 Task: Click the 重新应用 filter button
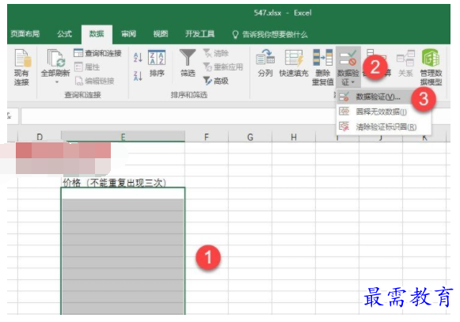tap(223, 67)
